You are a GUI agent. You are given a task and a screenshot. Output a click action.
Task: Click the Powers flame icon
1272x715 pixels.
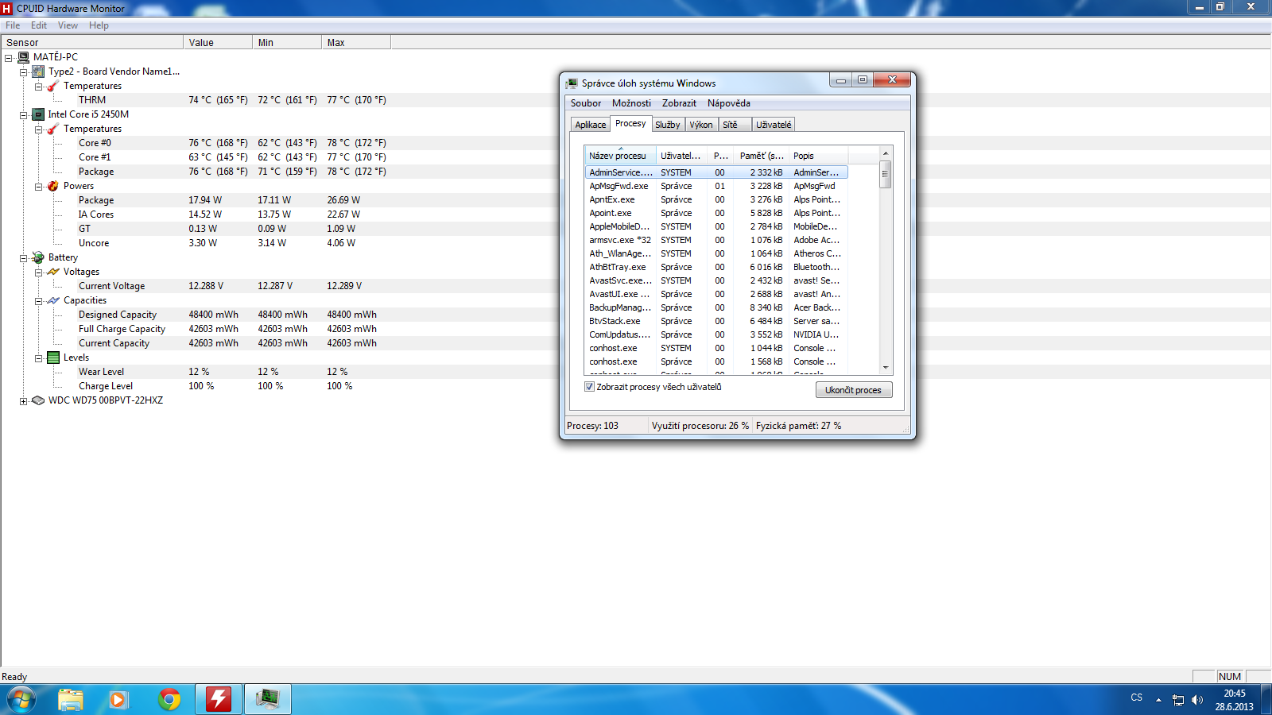pos(53,186)
